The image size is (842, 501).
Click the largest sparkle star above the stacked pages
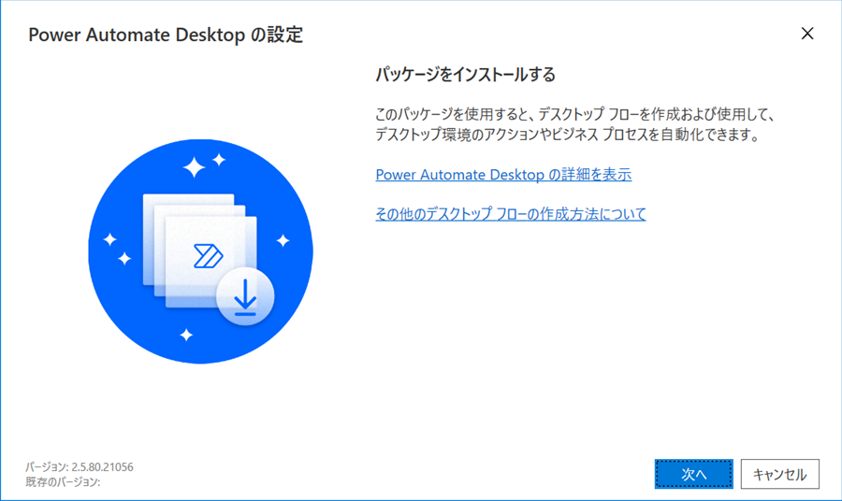[195, 167]
